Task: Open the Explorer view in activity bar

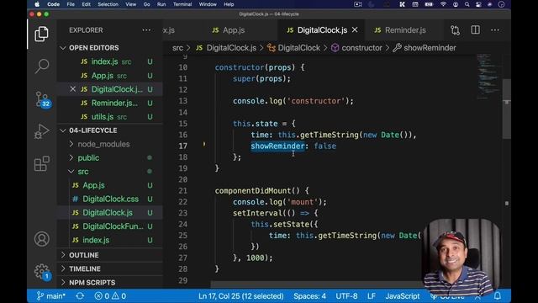Action: tap(41, 34)
